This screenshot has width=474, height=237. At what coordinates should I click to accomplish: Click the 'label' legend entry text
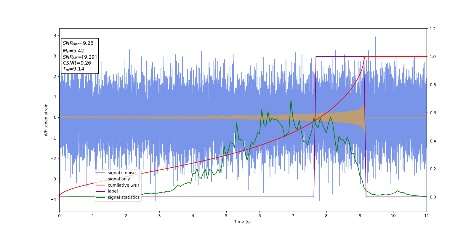tap(113, 191)
